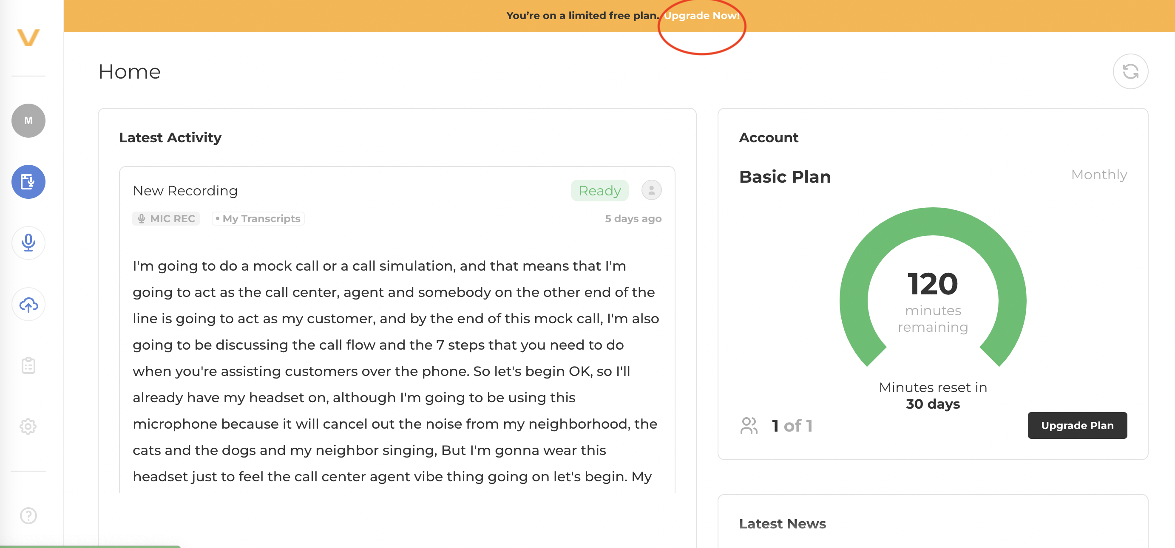Click the refresh button near Home
Viewport: 1175px width, 548px height.
1130,71
